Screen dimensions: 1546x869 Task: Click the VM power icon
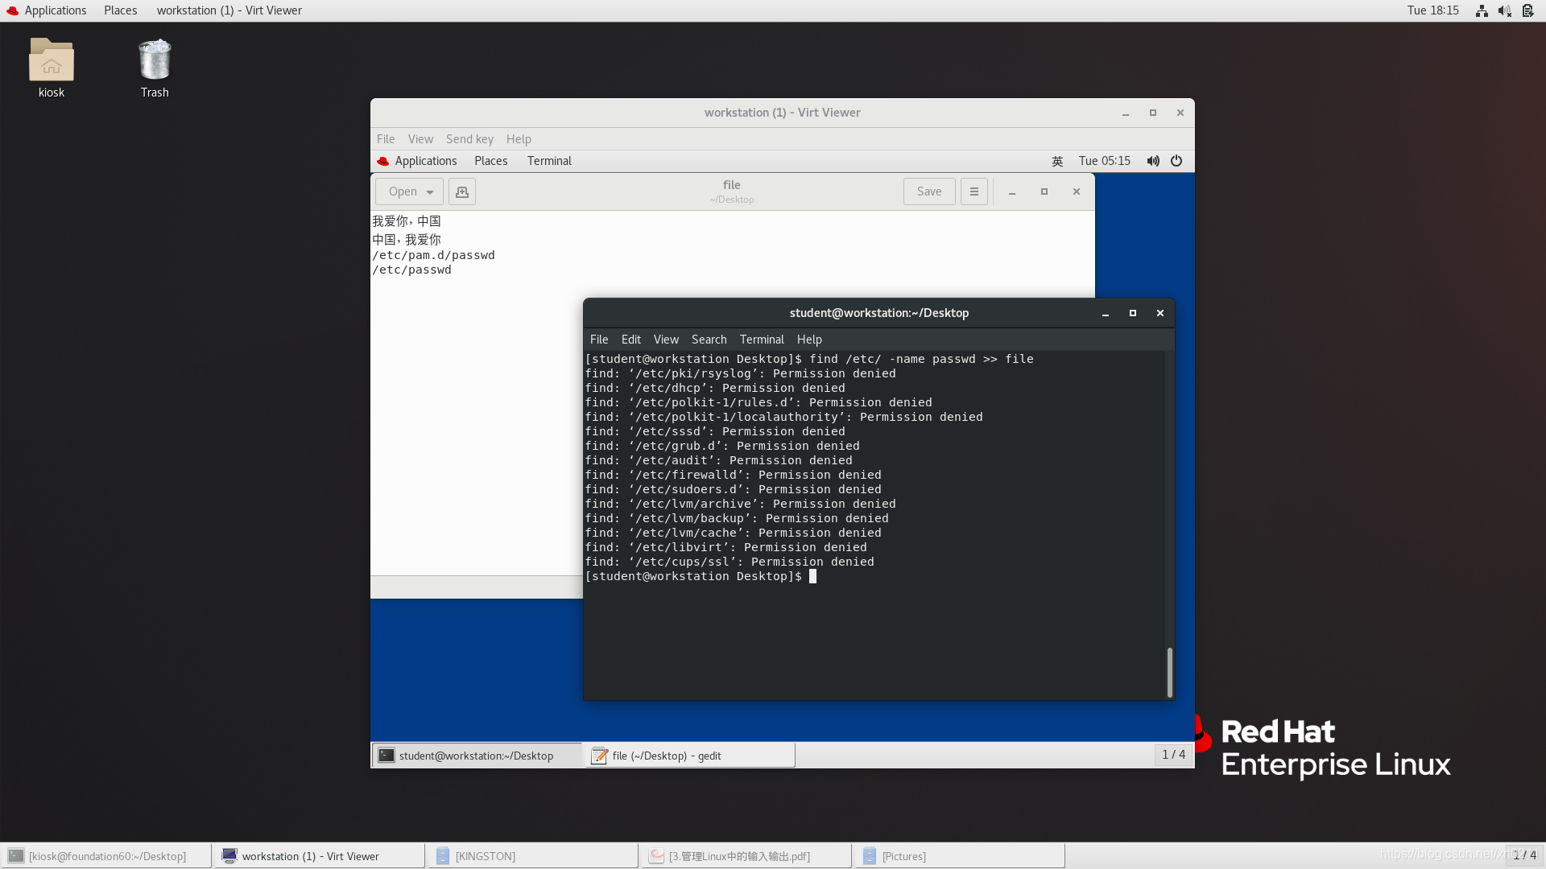click(x=1176, y=161)
